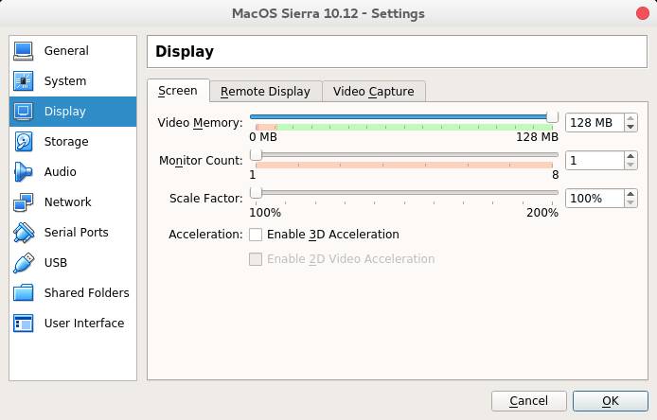Screen dimensions: 657x420
Task: Open the System section chip icon
Action: [25, 81]
